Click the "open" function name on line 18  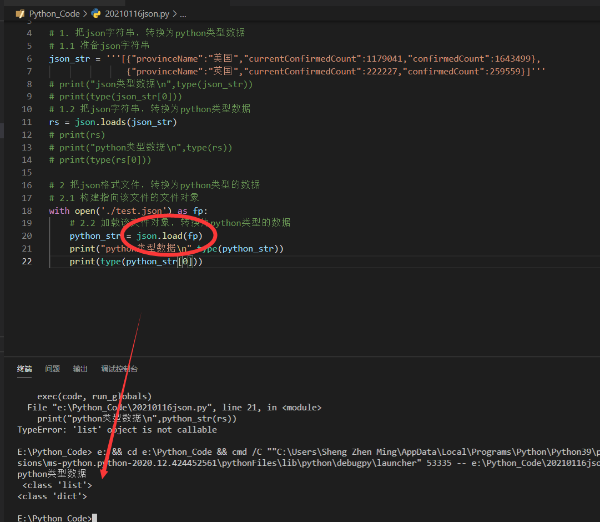(85, 210)
